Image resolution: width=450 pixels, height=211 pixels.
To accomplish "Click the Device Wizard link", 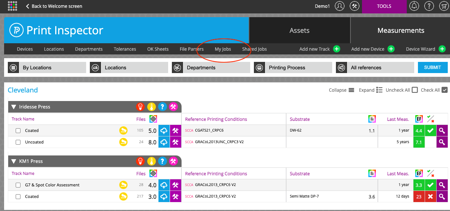I will [421, 49].
